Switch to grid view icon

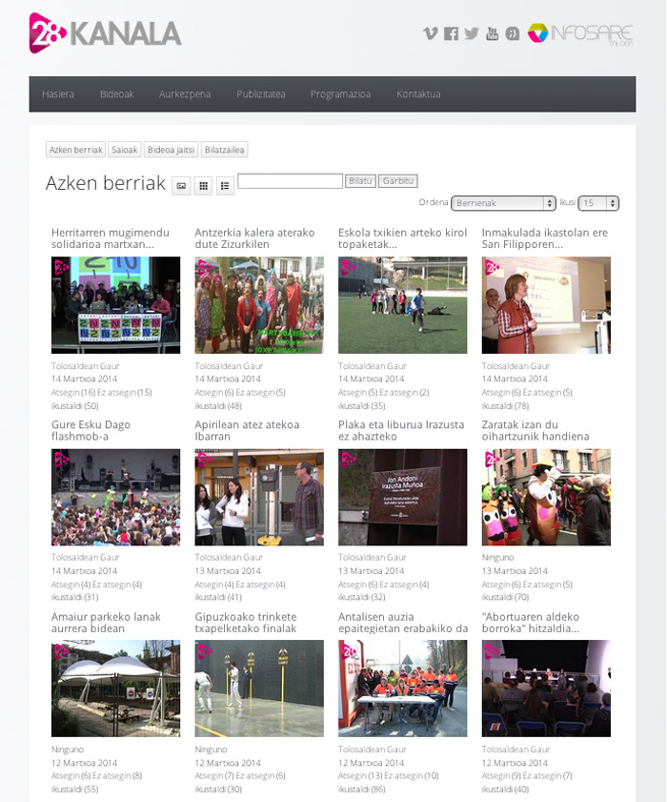point(203,186)
